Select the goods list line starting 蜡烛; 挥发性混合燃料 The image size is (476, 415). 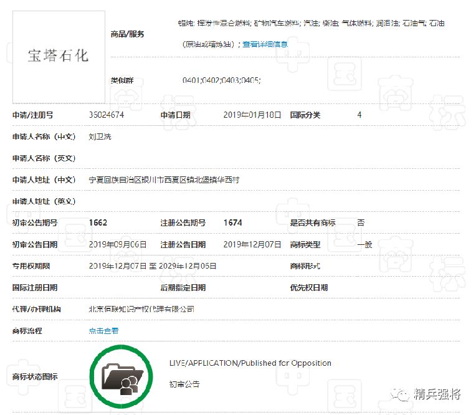point(311,23)
